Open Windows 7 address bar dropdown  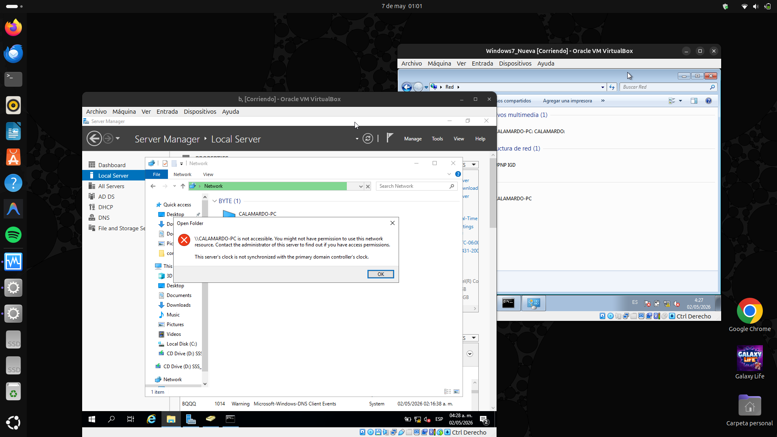603,87
